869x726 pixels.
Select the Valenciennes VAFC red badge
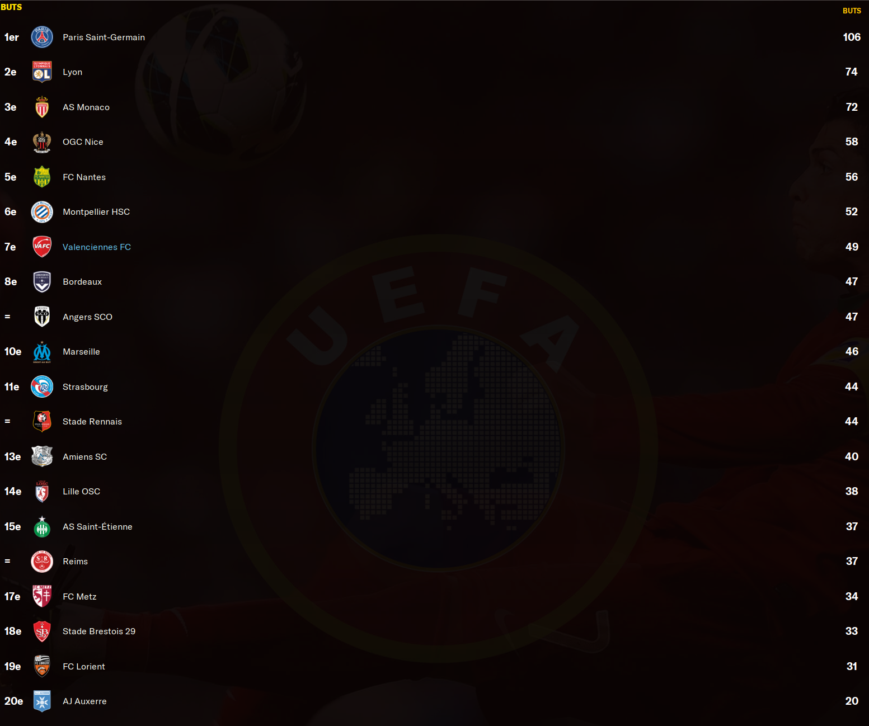42,247
